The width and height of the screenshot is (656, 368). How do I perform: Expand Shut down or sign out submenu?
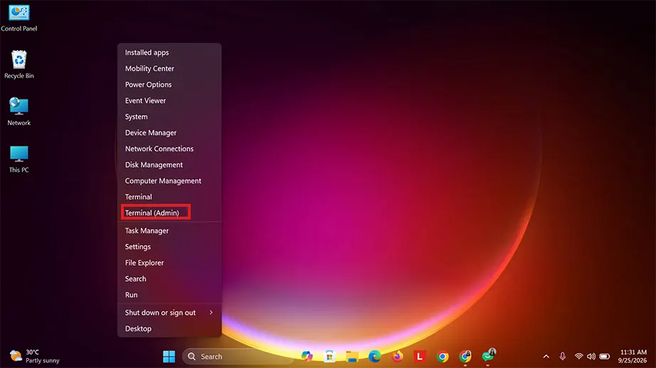(169, 313)
